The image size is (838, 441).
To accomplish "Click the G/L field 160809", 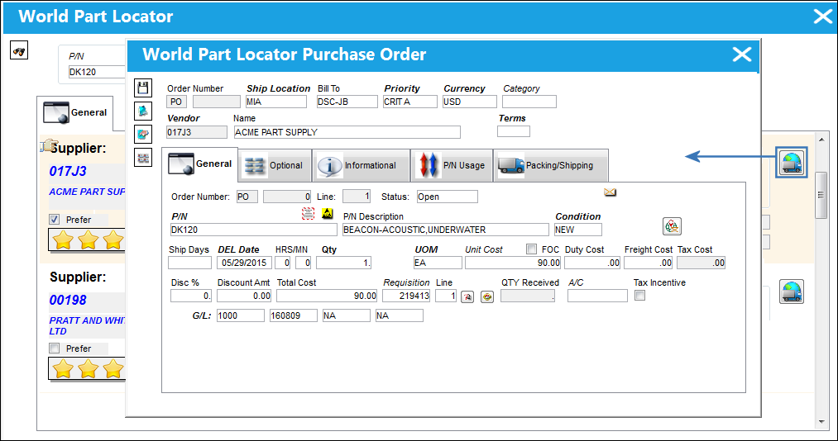I will pos(294,315).
